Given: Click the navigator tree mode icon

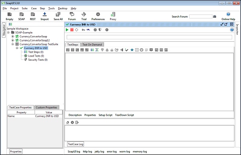Looking at the screenshot, I should 10,24.
